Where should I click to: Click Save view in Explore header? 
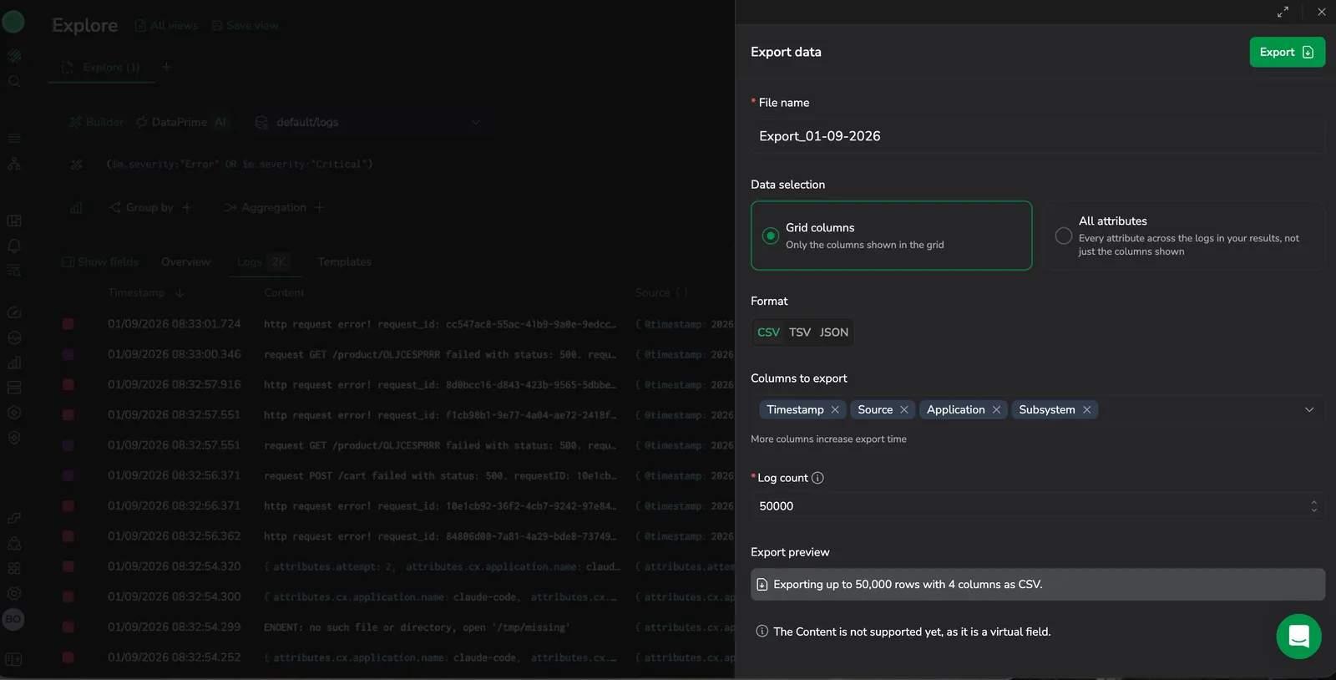click(245, 25)
